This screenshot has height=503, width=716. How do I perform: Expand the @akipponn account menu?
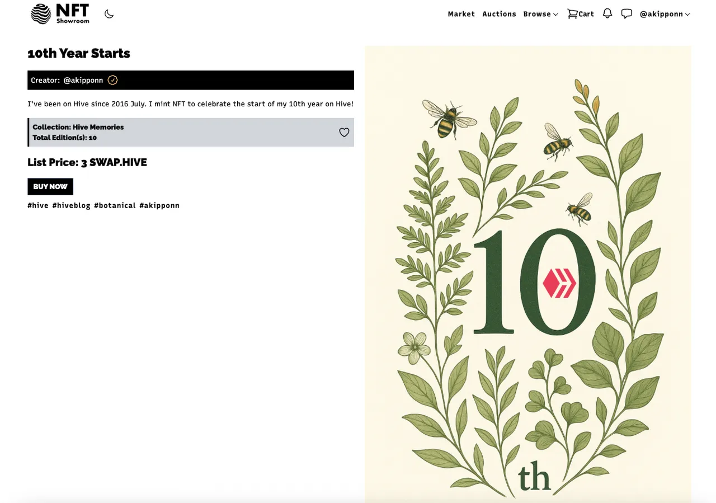(665, 14)
